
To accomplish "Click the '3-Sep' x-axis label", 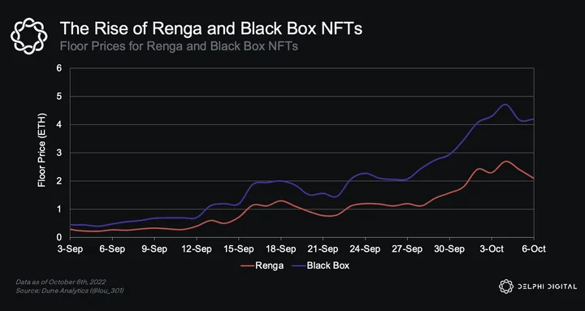I will coord(71,248).
